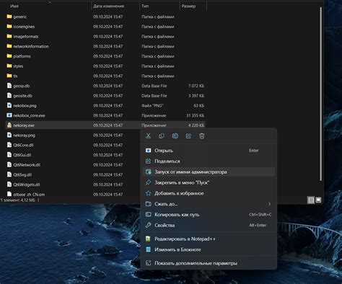Click the nekobox_core.exe application icon
This screenshot has height=284, width=342.
[9, 115]
